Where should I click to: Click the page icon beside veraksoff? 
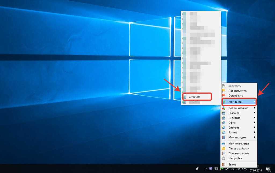(x=184, y=97)
